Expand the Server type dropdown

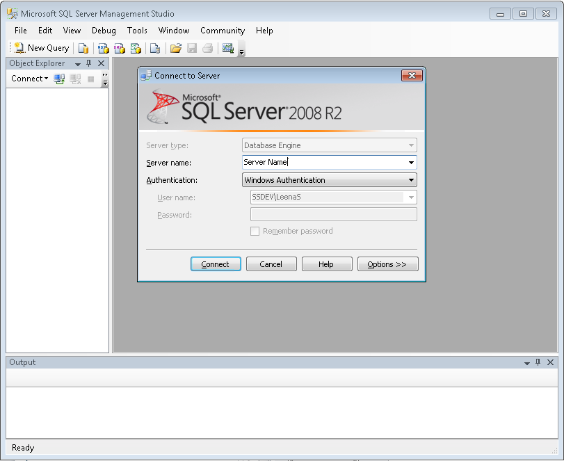(411, 145)
